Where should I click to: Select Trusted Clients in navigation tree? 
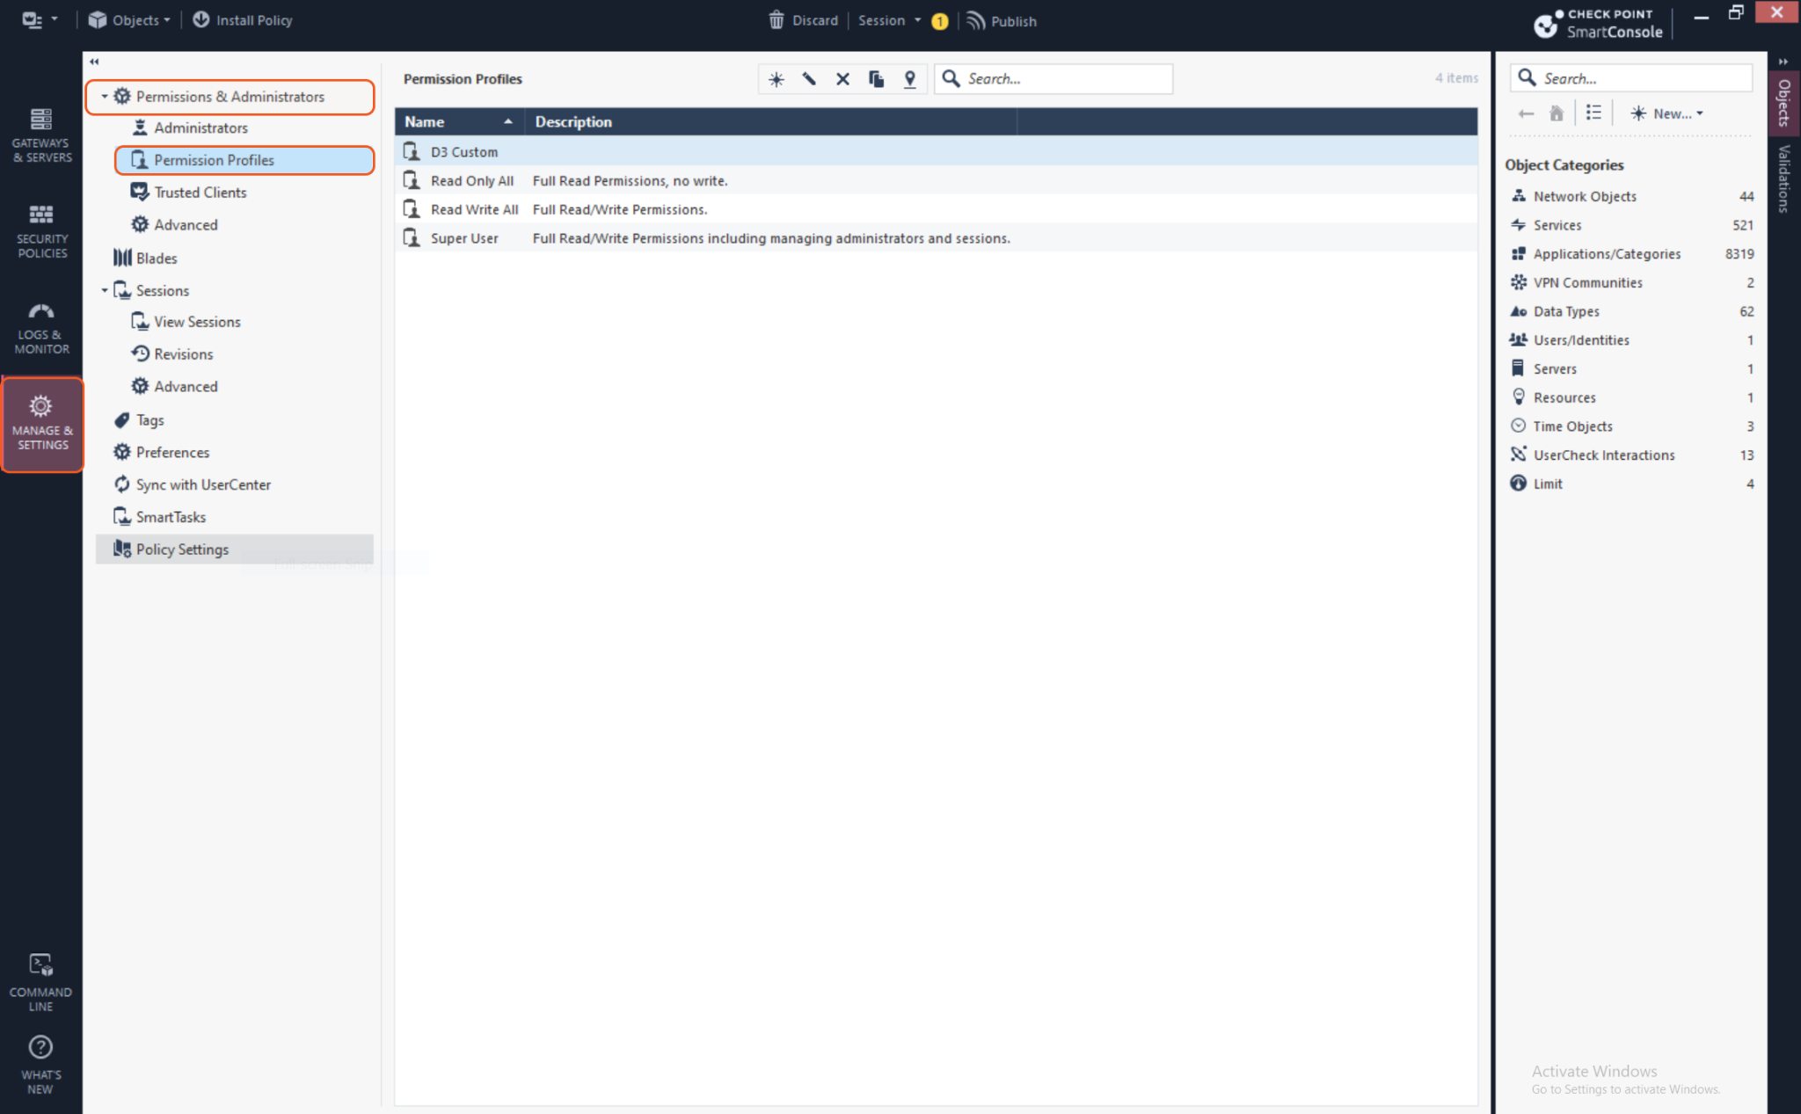(x=200, y=193)
